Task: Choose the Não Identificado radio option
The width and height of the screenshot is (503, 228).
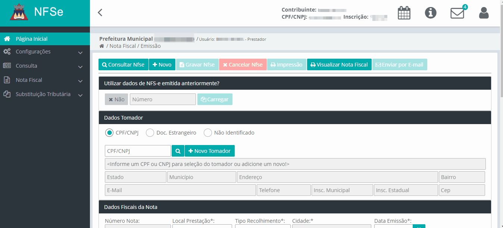Action: tap(208, 133)
